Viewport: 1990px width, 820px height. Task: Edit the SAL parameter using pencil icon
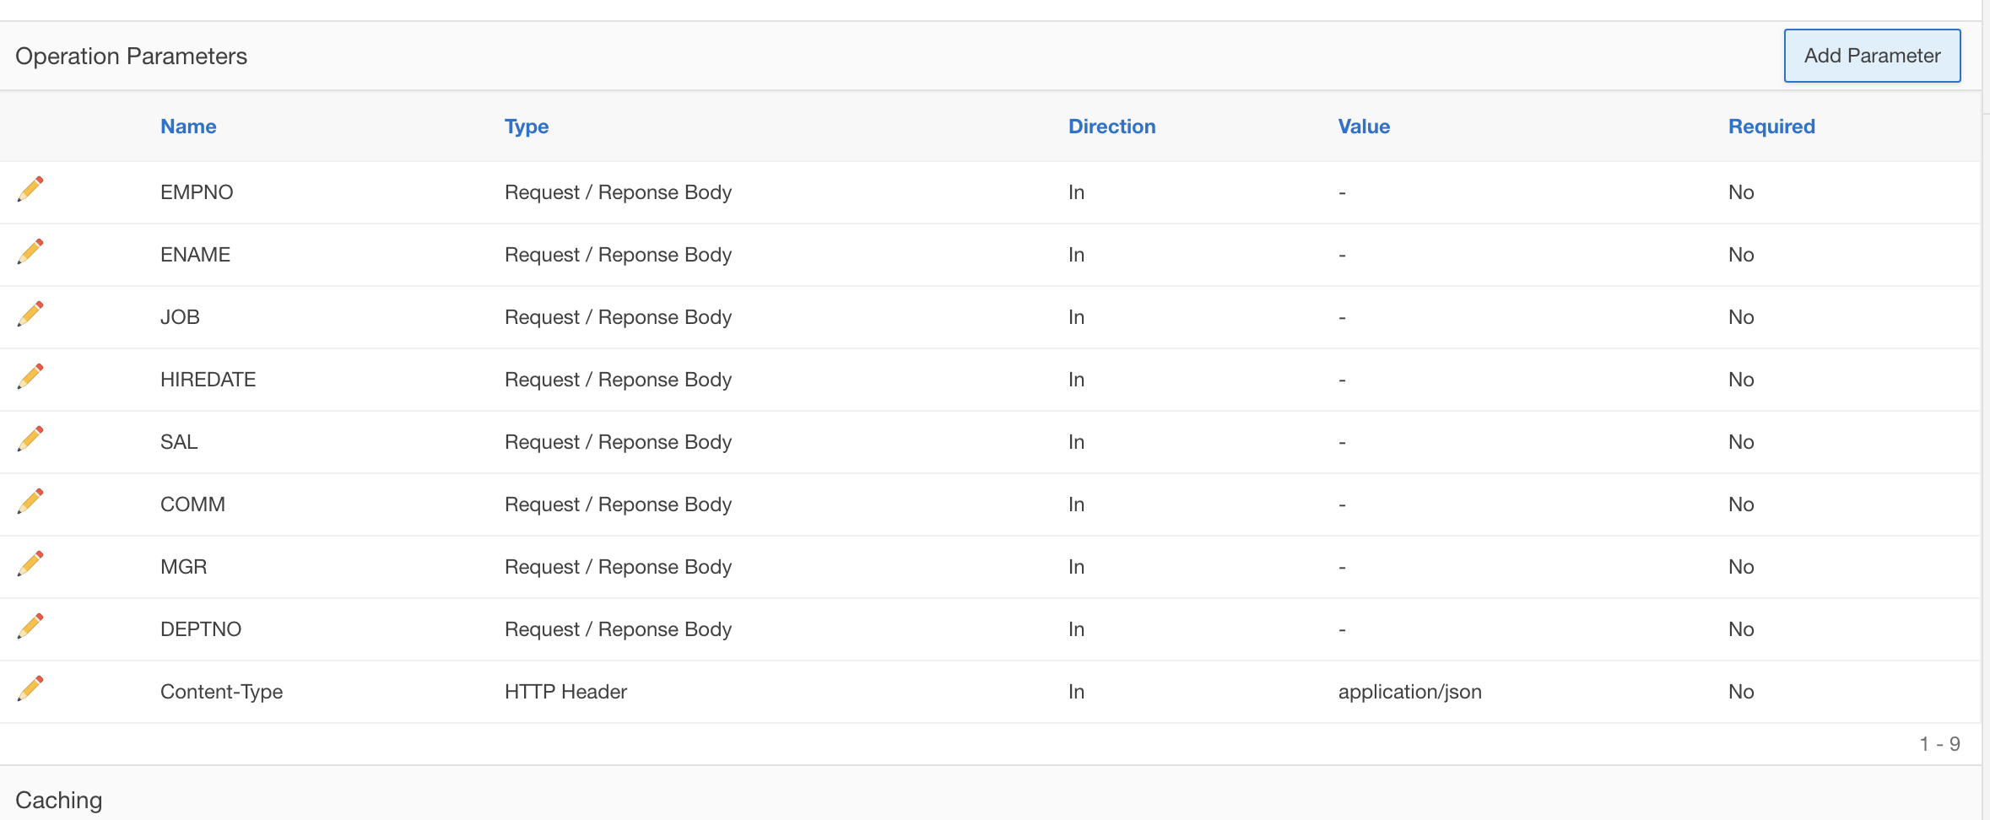(30, 439)
